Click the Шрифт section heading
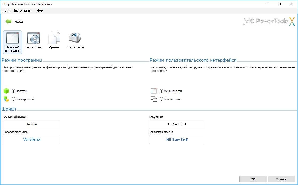This screenshot has height=185, width=298. pos(9,109)
